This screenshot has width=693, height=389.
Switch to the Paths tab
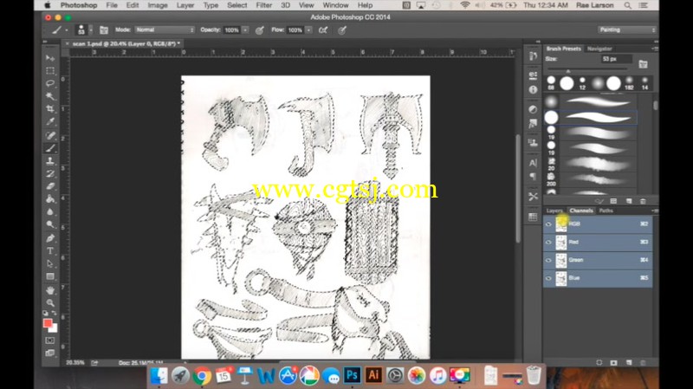pos(606,211)
